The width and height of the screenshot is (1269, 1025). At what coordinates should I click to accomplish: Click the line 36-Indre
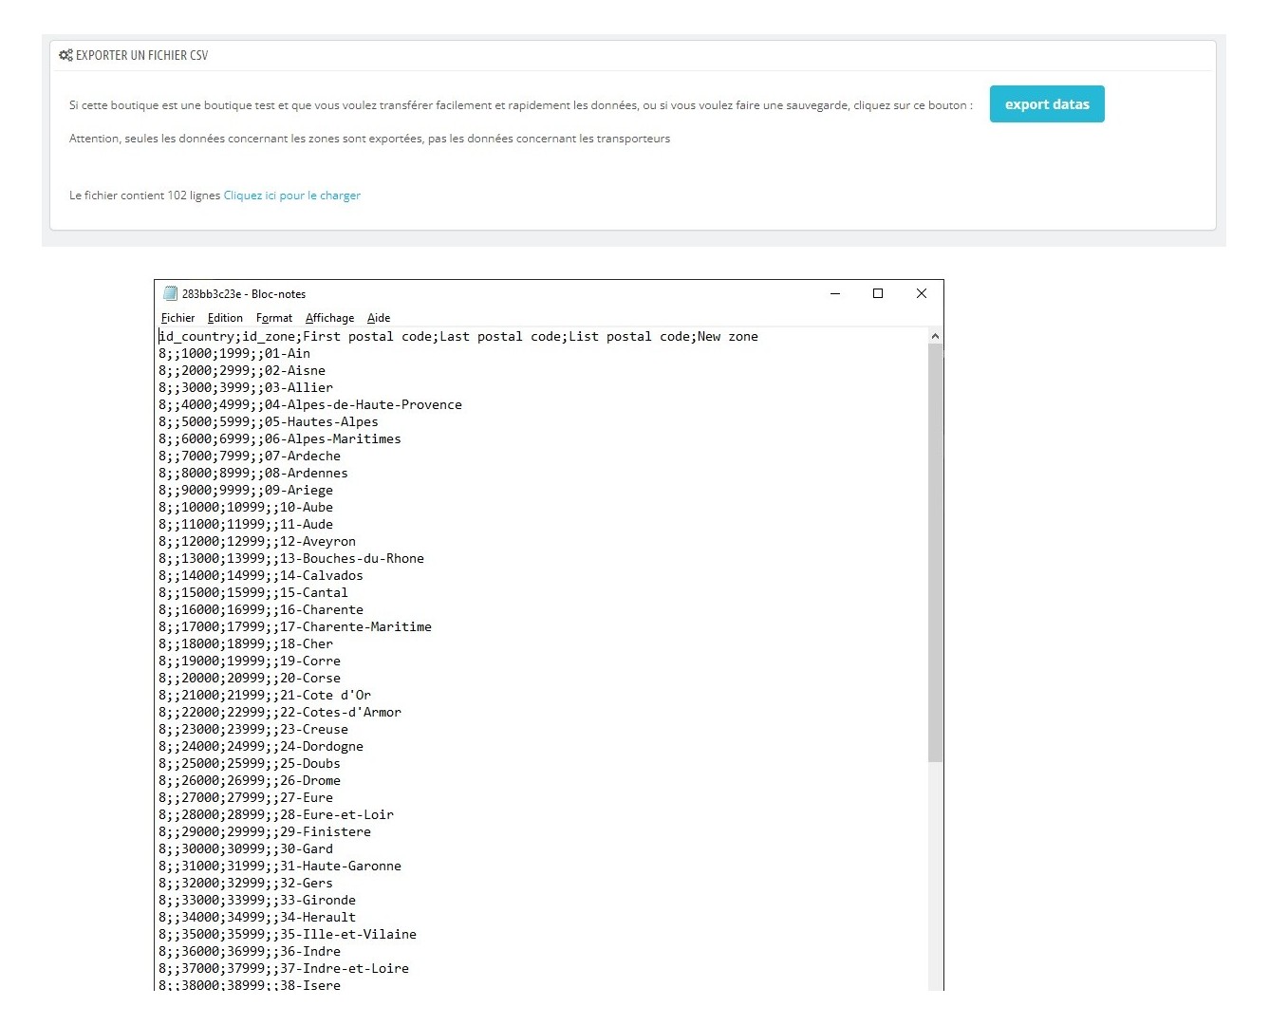pos(250,952)
